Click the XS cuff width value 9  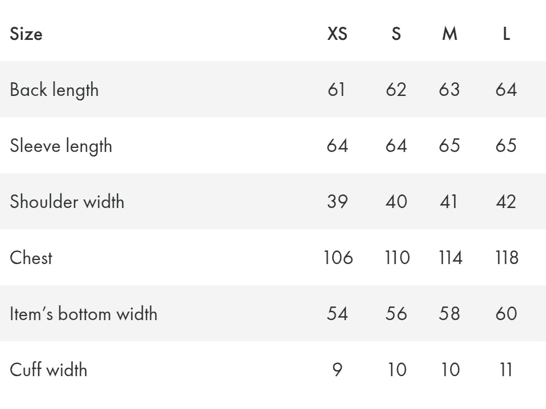(x=337, y=370)
